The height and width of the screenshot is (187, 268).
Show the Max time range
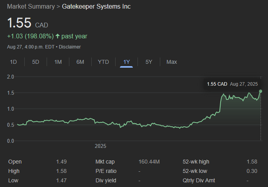(x=172, y=62)
